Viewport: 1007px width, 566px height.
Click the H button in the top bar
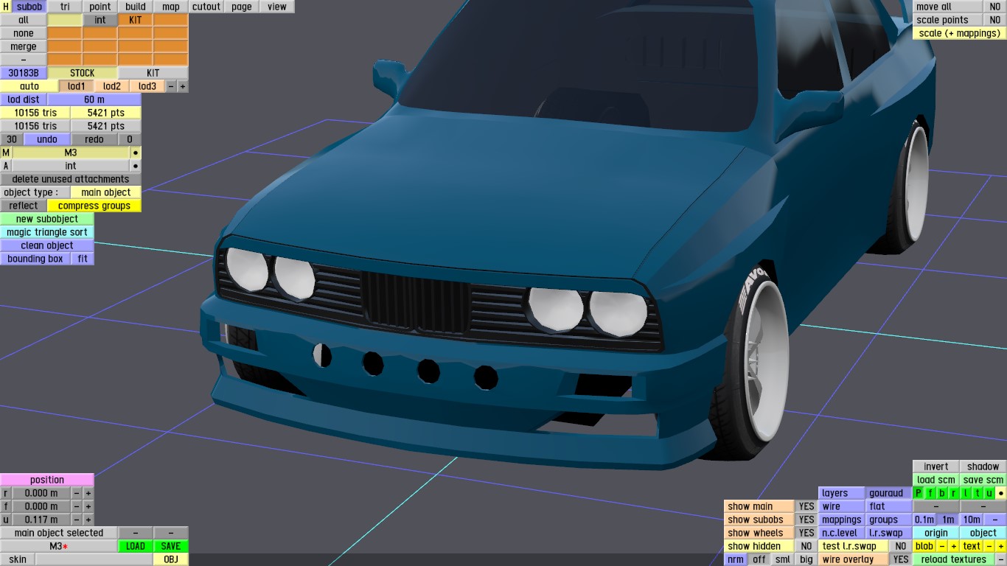pyautogui.click(x=6, y=7)
